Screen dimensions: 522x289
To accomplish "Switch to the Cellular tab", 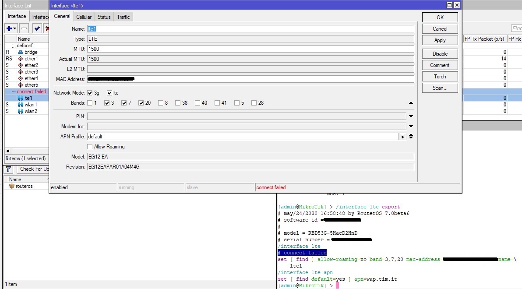I will point(84,17).
